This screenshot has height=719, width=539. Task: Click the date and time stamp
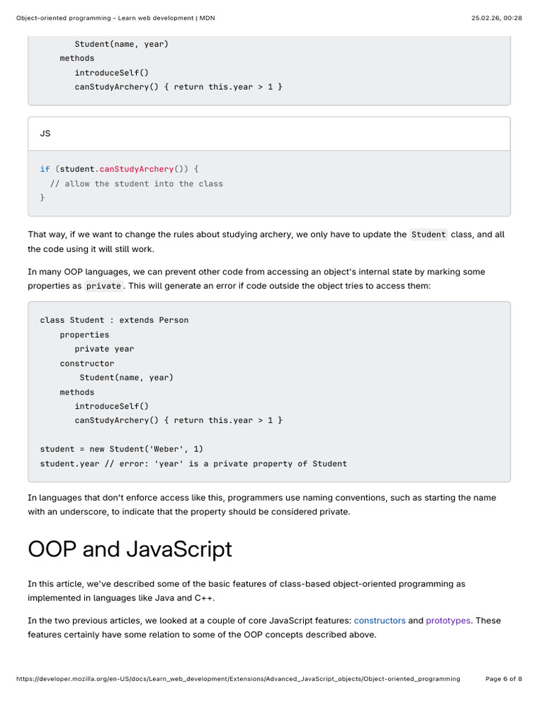[x=497, y=18]
